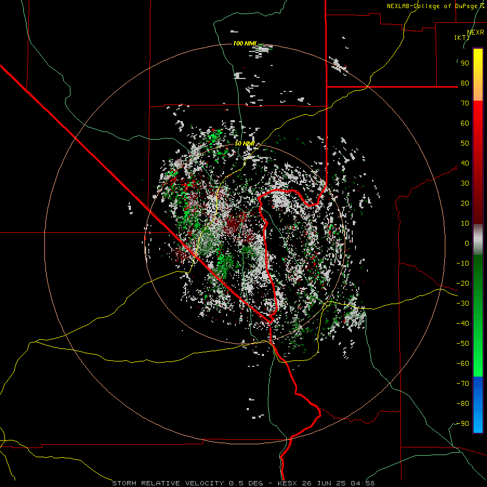Click the 80 value on the velocity scale
The width and height of the screenshot is (487, 487).
click(465, 83)
